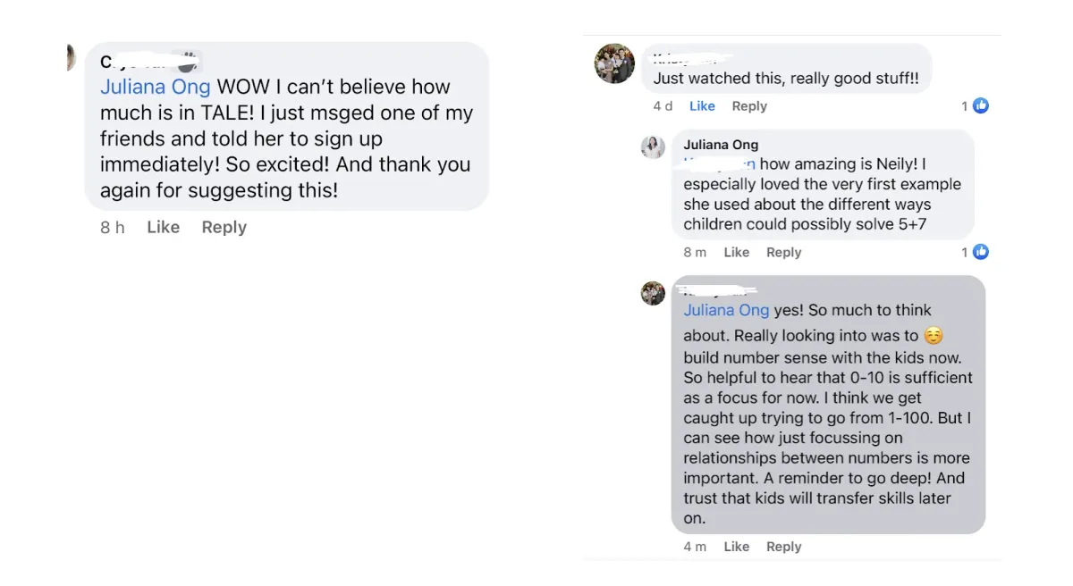This screenshot has height=586, width=1073.
Task: Open Juliana Ong mention in the "WOW" comment
Action: (x=156, y=87)
